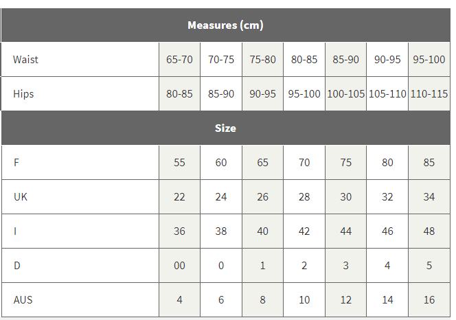The image size is (456, 320).
Task: Select the Waist row label
Action: 25,60
